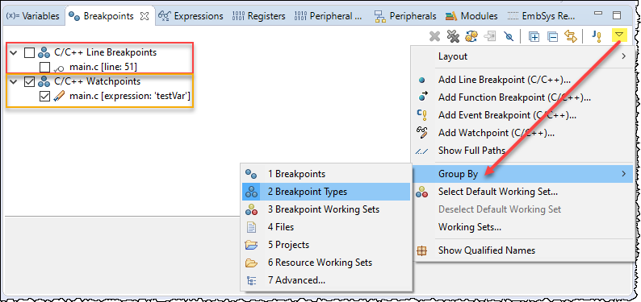
Task: Choose Add Line Breakpoint (C/C++)
Action: tap(522, 80)
